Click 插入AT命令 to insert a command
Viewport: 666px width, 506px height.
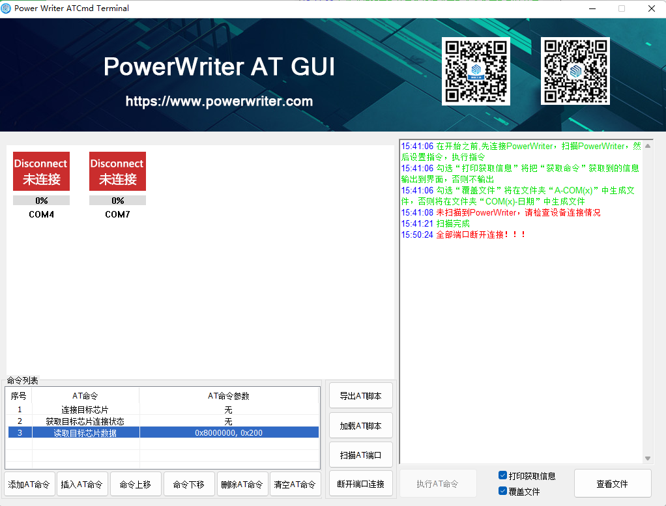82,484
